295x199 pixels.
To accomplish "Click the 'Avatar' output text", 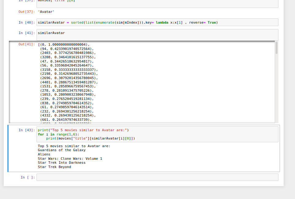I will pyautogui.click(x=46, y=12).
